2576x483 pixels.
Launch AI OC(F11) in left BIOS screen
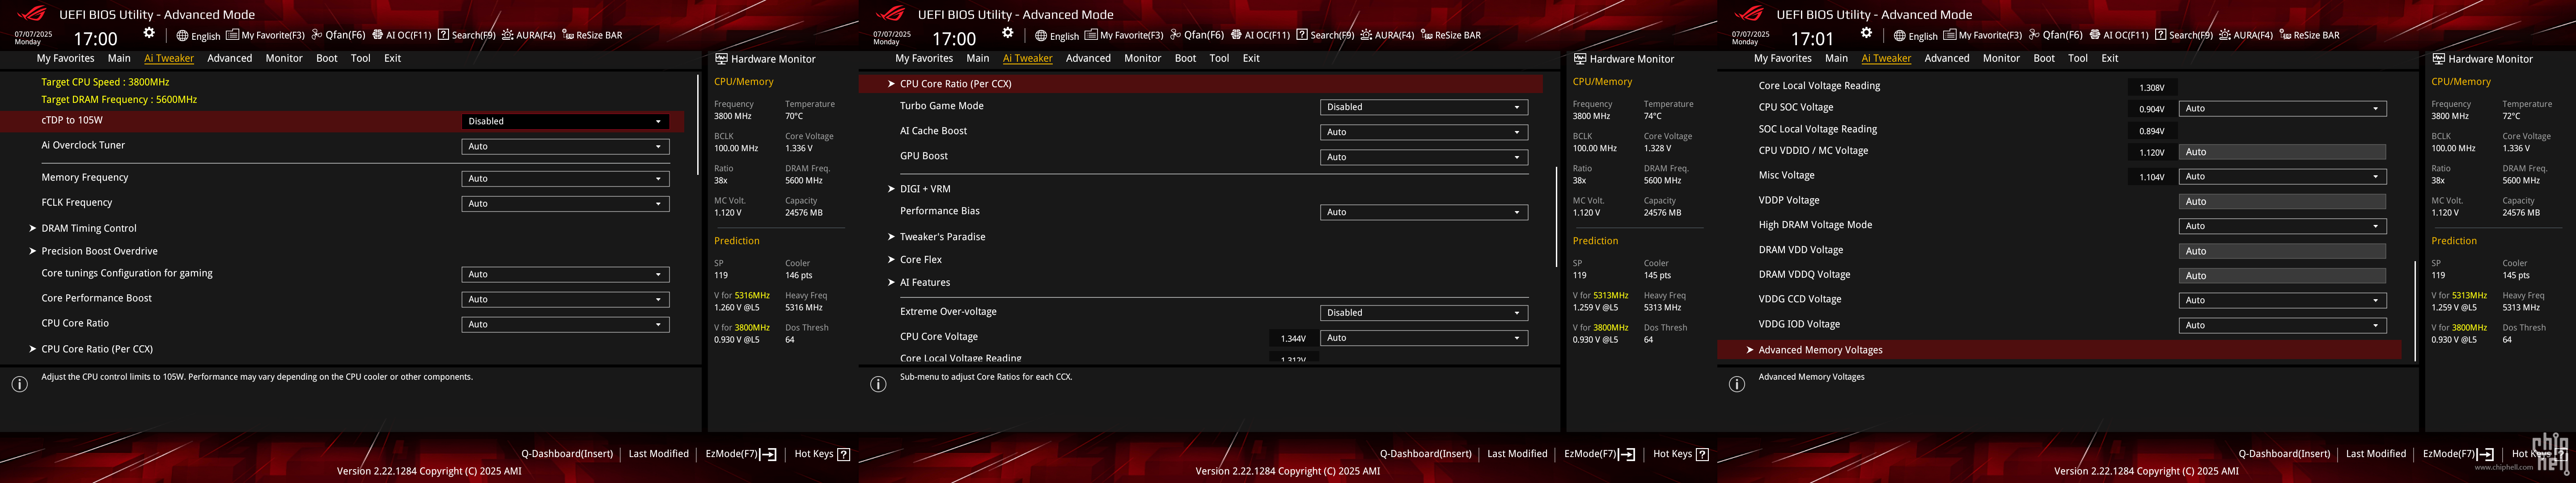(x=401, y=35)
